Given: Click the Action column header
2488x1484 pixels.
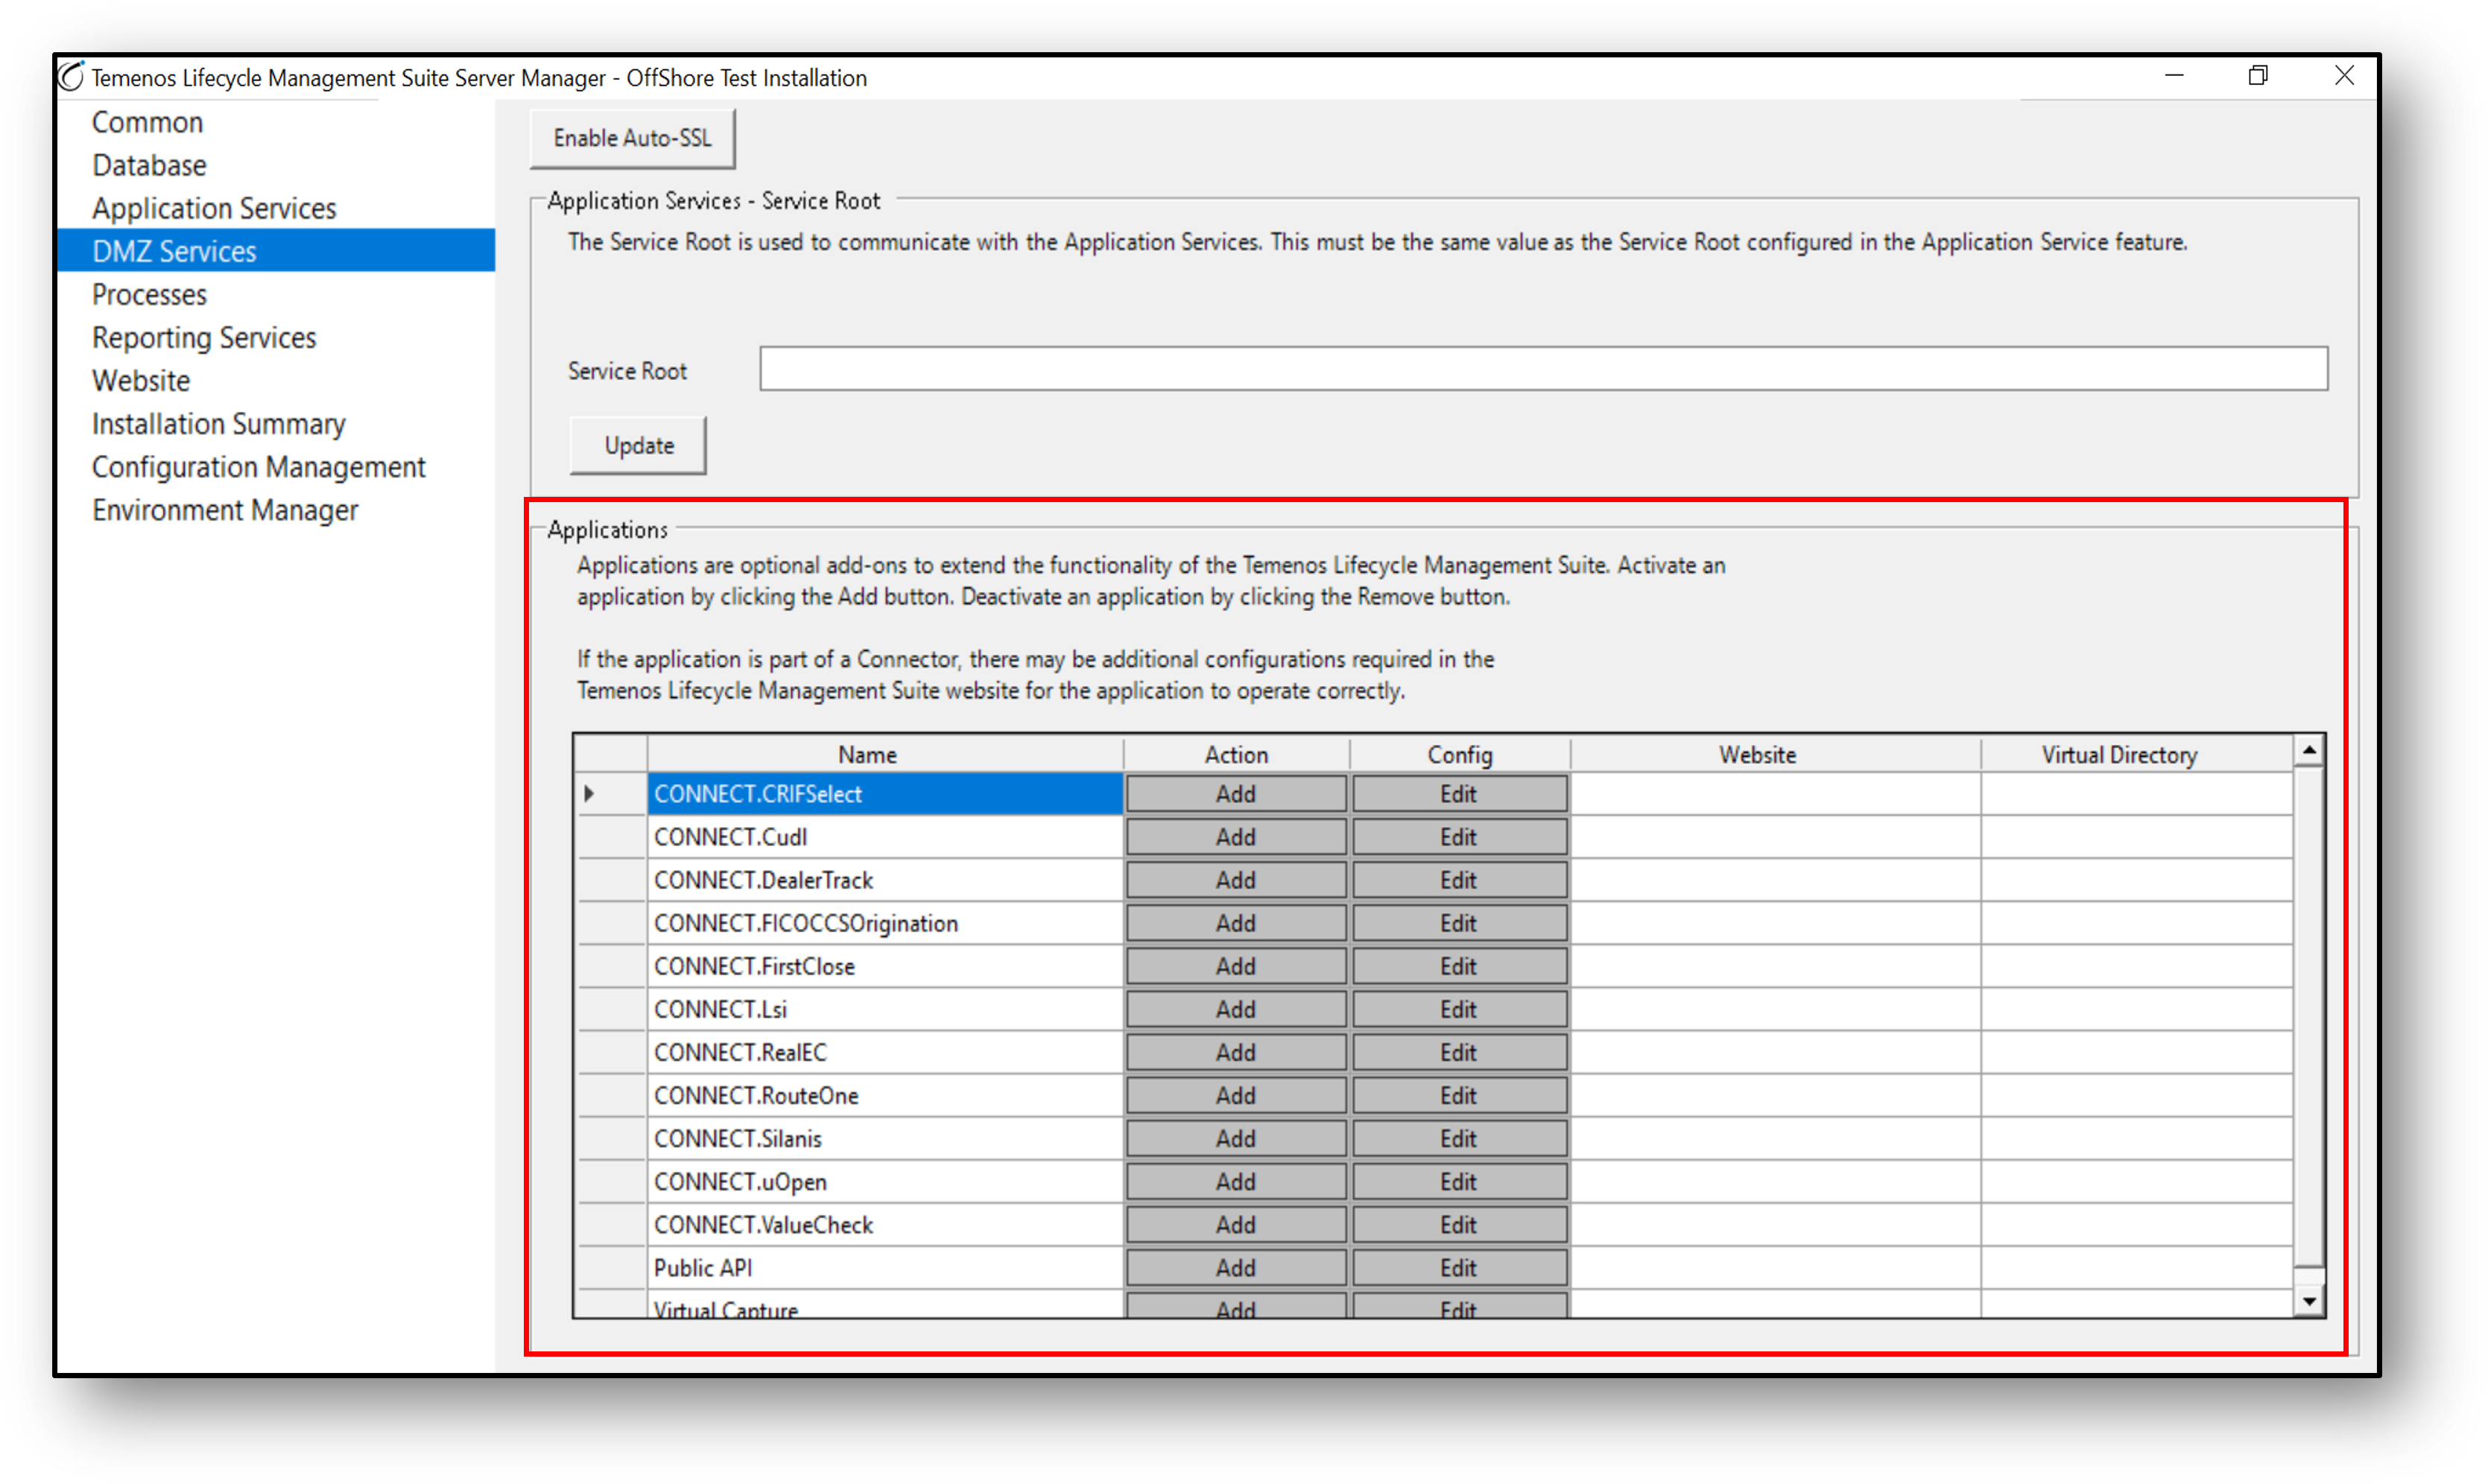Looking at the screenshot, I should [x=1236, y=754].
